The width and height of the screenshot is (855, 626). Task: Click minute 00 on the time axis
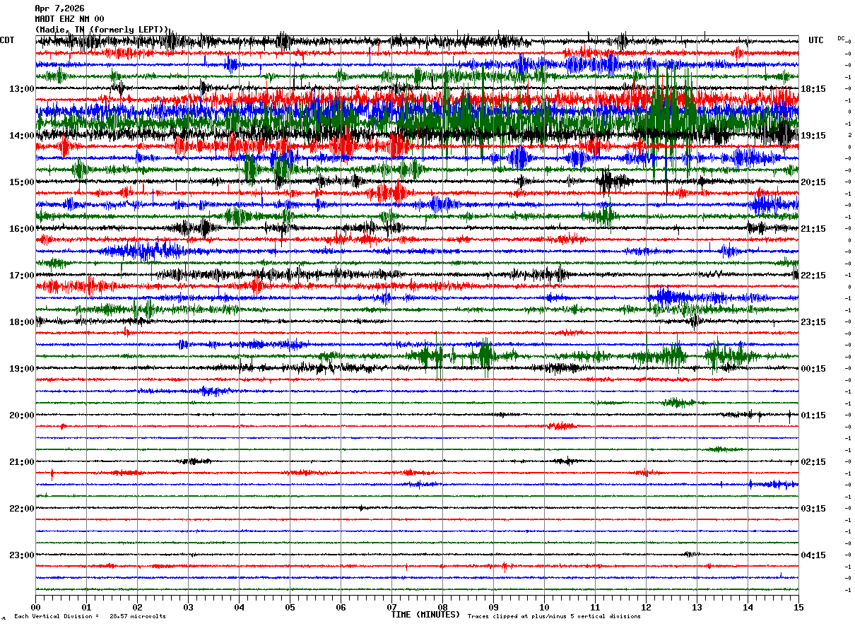pos(36,607)
